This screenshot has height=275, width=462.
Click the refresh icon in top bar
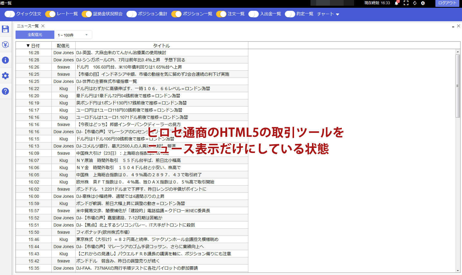pos(415,3)
